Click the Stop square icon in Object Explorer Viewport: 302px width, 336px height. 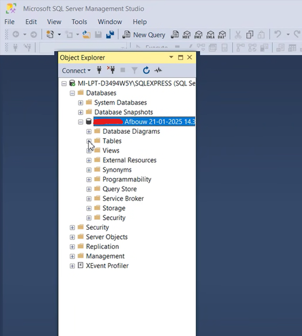click(123, 70)
